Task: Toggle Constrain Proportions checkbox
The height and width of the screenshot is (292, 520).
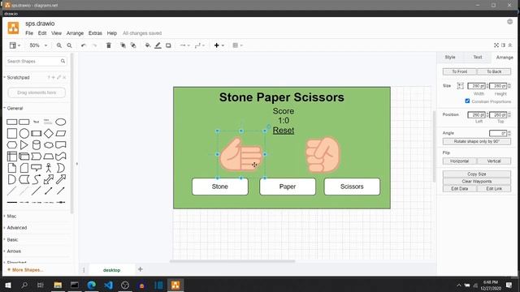Action: tap(467, 101)
